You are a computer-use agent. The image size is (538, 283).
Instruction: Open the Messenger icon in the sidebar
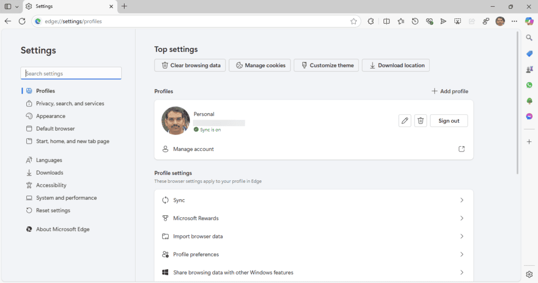tap(529, 116)
